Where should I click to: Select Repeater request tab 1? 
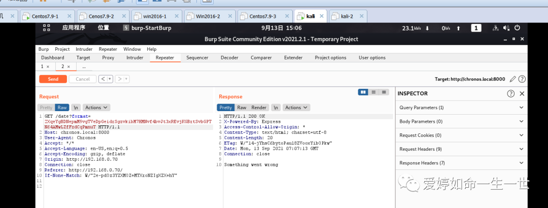coord(42,66)
